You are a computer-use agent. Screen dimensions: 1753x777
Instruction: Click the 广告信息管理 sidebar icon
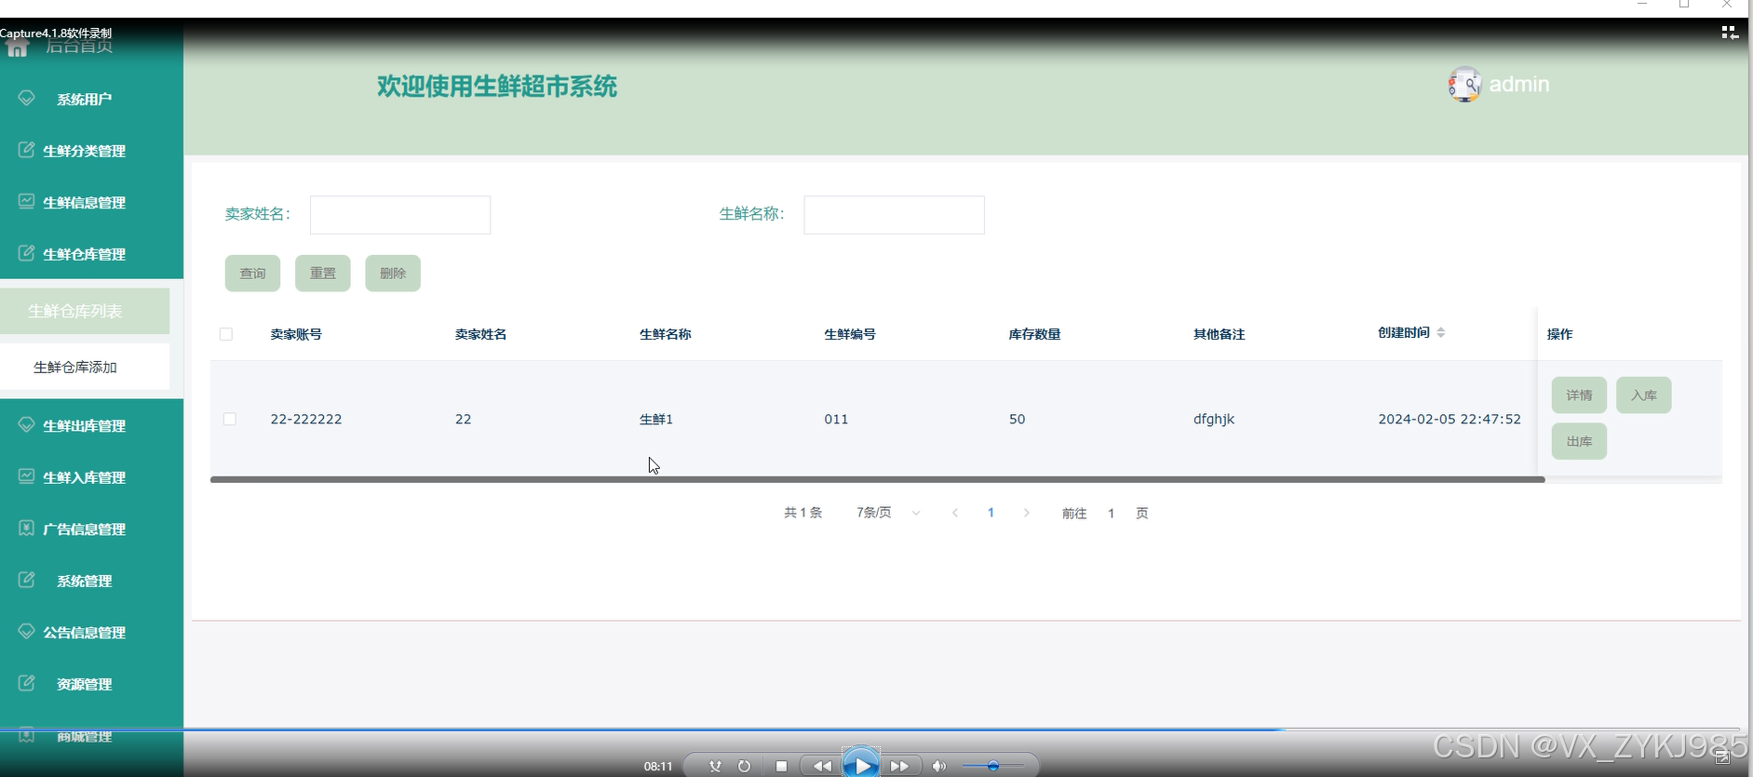26,528
